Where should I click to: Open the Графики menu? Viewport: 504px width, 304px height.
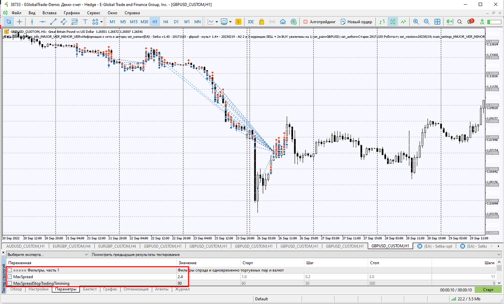coord(72,13)
